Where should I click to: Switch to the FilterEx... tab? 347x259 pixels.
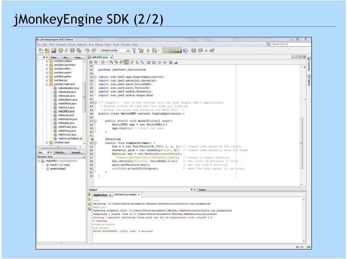[60, 153]
